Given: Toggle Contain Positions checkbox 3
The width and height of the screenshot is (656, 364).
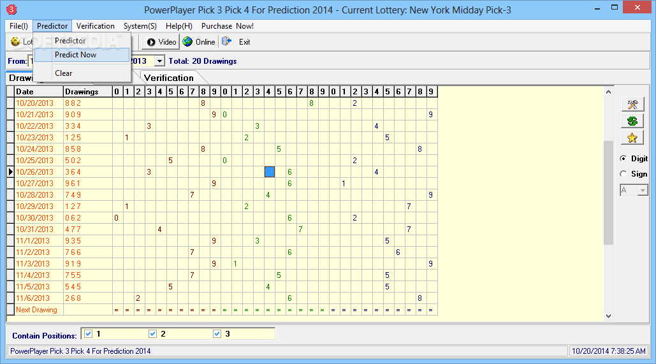Looking at the screenshot, I should click(217, 333).
